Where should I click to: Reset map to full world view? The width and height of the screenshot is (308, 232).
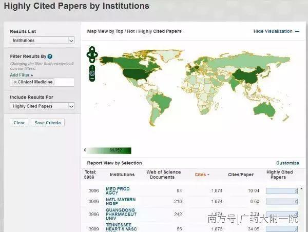click(x=92, y=73)
